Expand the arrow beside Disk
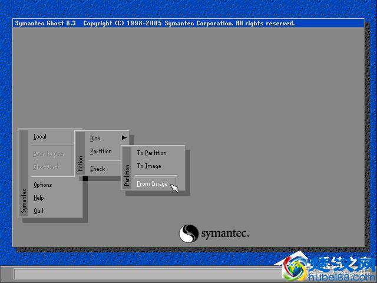Viewport: 377px width, 283px height. click(124, 138)
